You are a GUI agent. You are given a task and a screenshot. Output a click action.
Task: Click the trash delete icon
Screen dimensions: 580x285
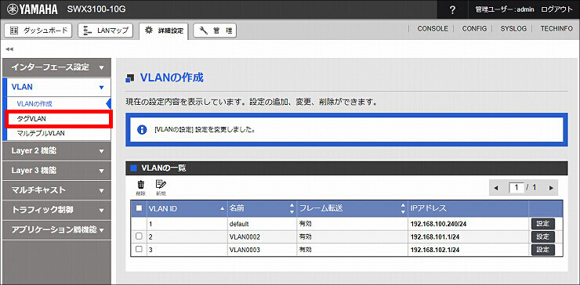tap(141, 187)
